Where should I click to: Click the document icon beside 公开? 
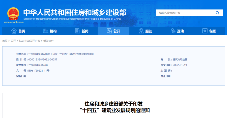click(x=109, y=31)
